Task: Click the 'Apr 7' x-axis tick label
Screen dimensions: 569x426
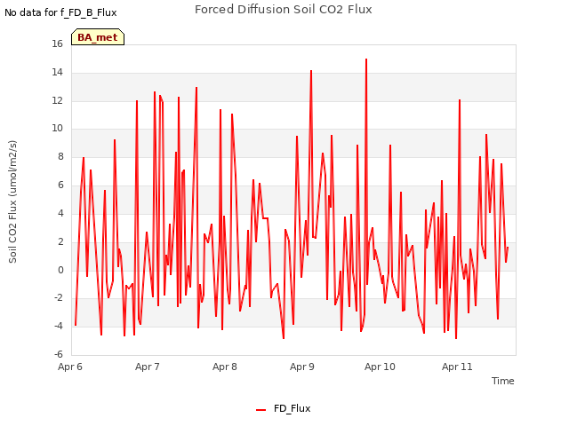Action: coord(148,367)
